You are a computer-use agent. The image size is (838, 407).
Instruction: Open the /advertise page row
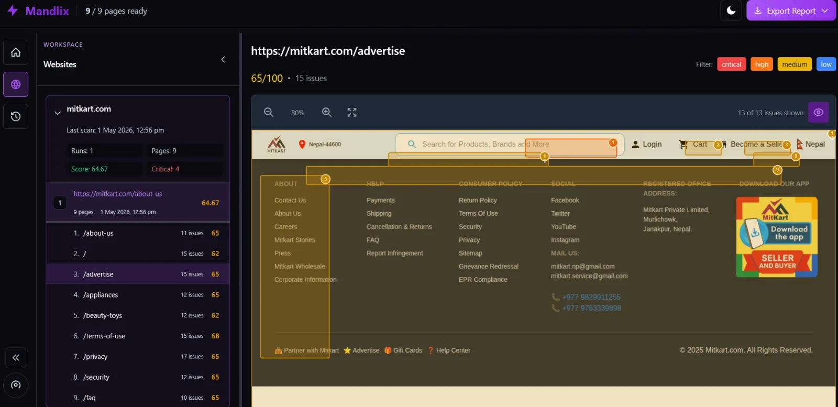138,274
